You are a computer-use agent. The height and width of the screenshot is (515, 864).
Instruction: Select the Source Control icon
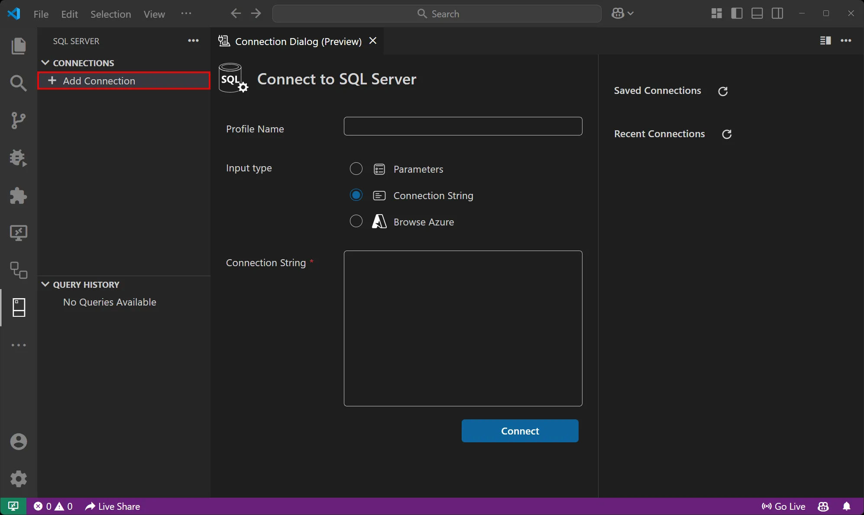tap(19, 120)
